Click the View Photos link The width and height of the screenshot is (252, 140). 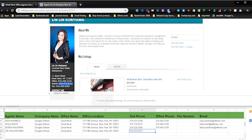click(x=185, y=79)
